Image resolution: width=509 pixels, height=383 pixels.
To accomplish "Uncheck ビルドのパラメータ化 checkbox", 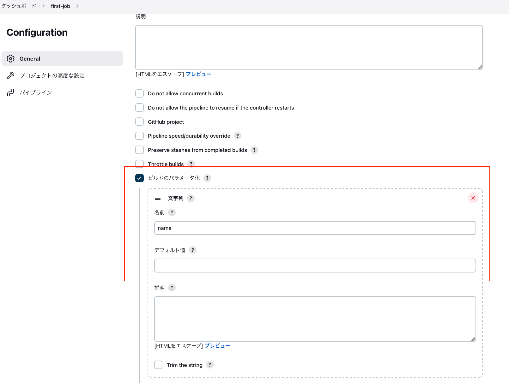I will (x=139, y=178).
